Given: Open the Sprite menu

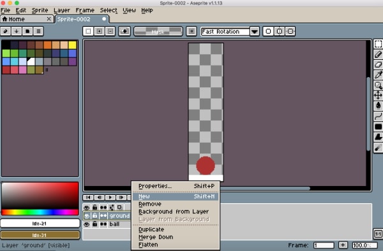Looking at the screenshot, I should (x=40, y=10).
